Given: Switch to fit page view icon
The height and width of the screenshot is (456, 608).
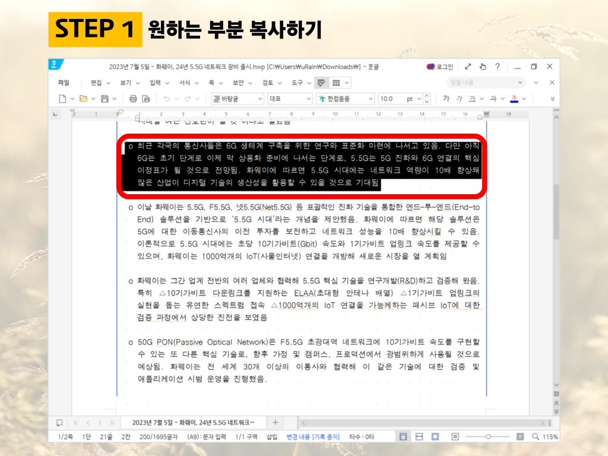Looking at the screenshot, I should (x=435, y=436).
